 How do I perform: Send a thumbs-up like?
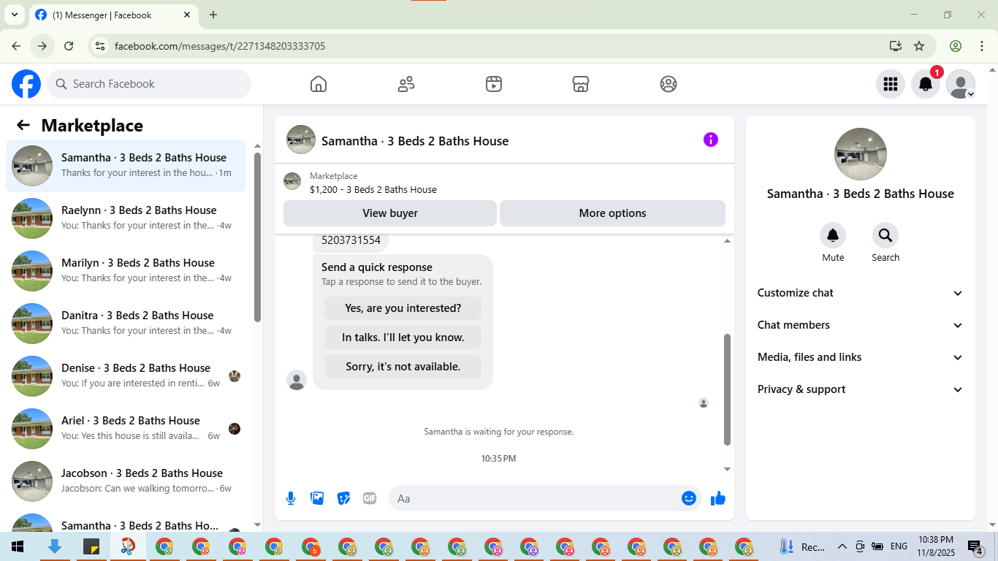(718, 498)
